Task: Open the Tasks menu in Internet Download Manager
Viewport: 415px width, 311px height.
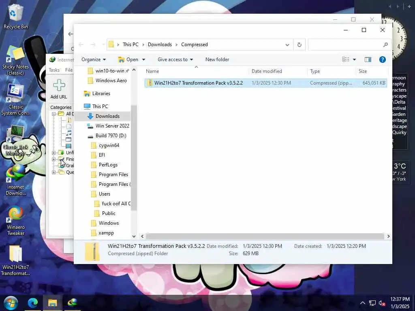Action: pos(54,70)
